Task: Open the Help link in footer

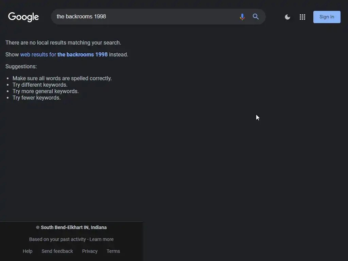Action: tap(28, 251)
